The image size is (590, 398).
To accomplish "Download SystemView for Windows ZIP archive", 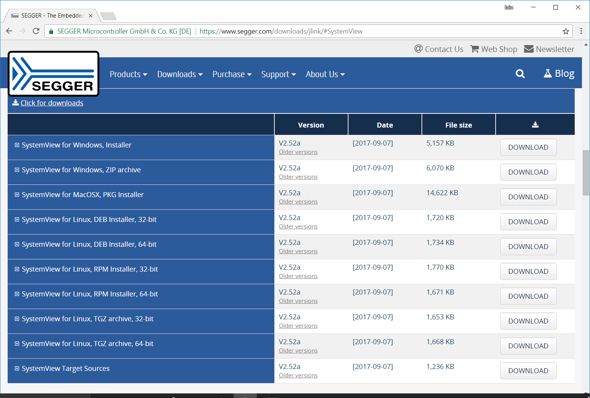I will 528,172.
